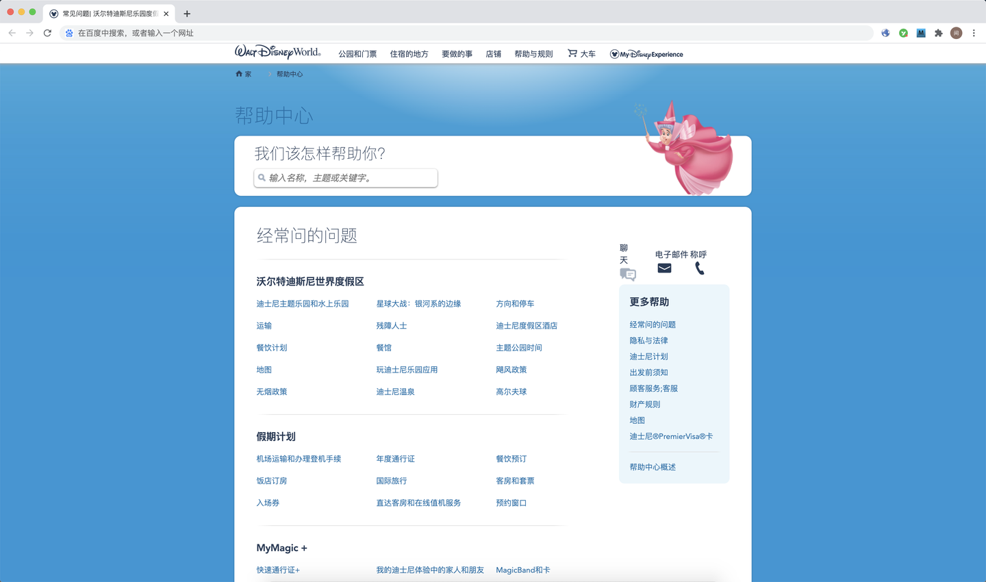Click the home icon in the breadcrumb

click(x=237, y=74)
